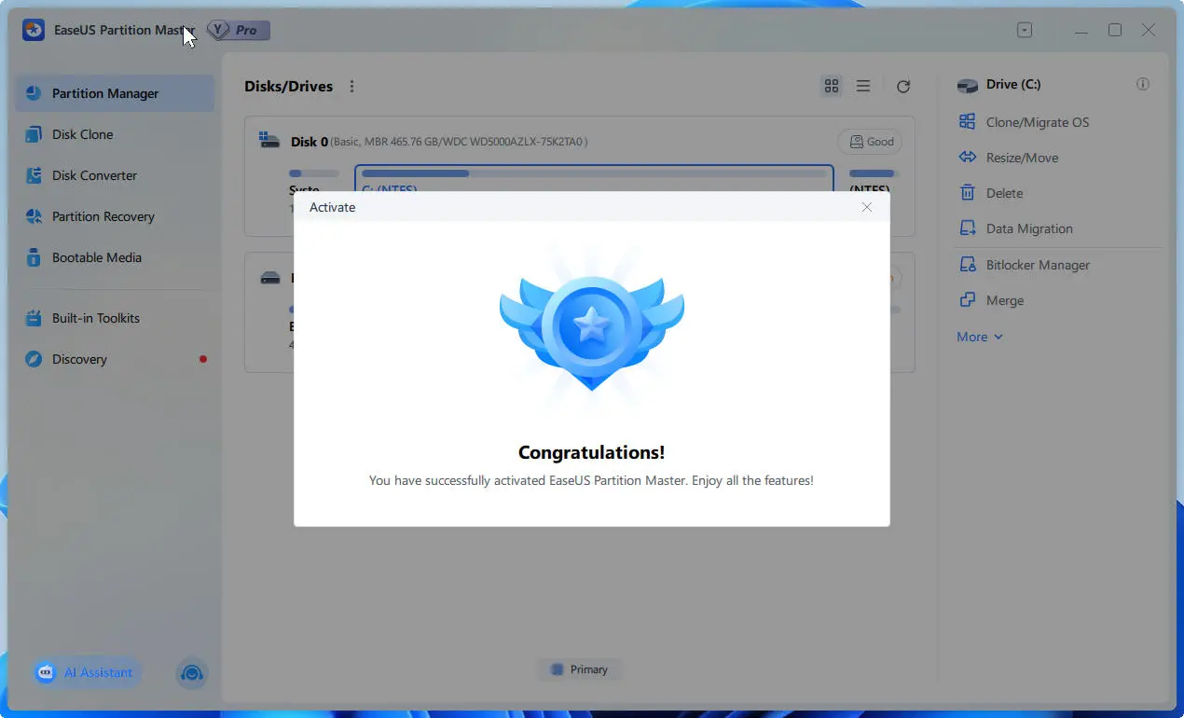
Task: Click the Merge icon
Action: [968, 300]
